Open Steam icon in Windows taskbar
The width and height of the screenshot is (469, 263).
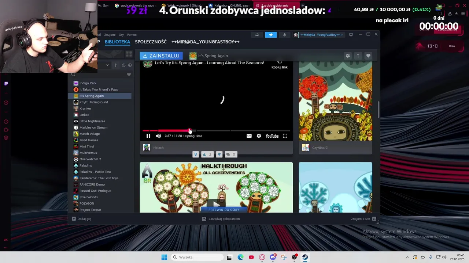pos(305,257)
